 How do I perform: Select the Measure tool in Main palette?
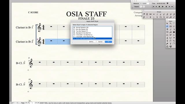tap(171, 26)
